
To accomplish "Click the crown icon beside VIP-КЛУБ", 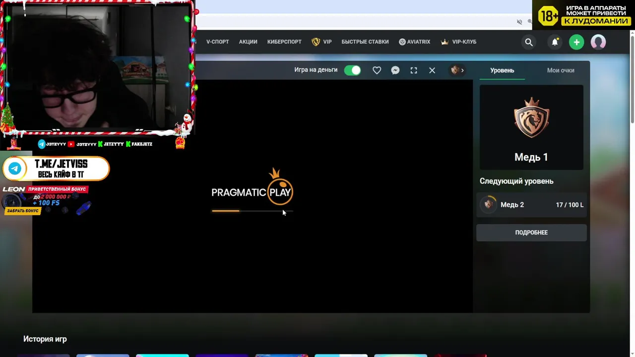I will (444, 42).
